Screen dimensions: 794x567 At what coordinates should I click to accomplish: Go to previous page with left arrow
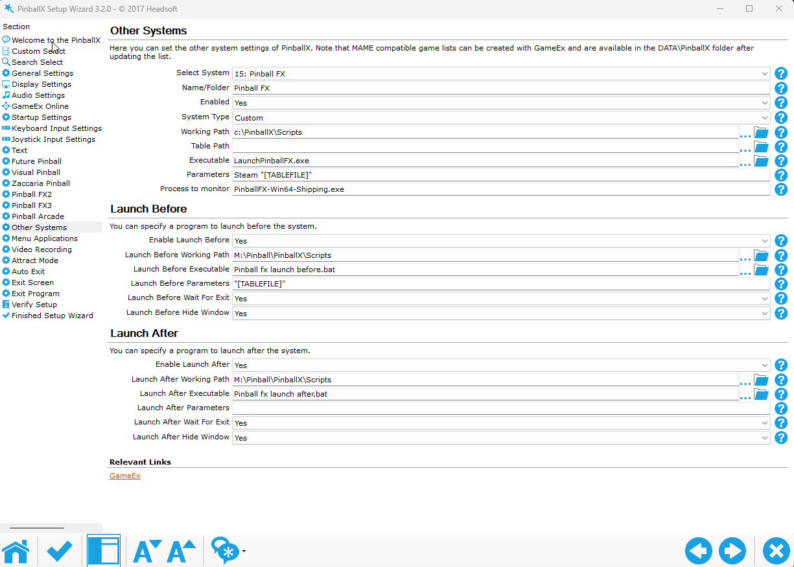[x=699, y=551]
